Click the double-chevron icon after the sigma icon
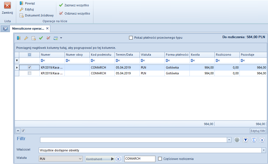 coord(262,140)
